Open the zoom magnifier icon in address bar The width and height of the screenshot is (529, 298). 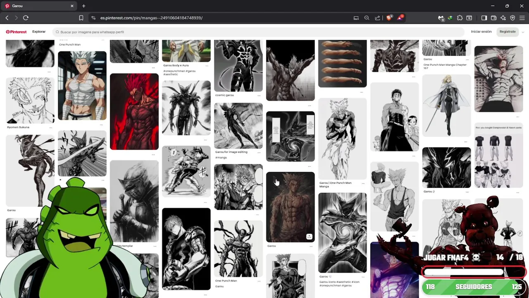[367, 18]
